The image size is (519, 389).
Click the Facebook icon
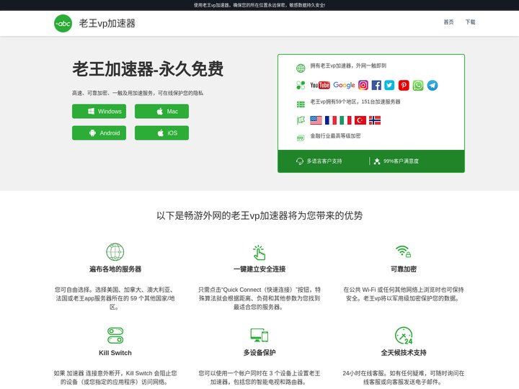coord(376,85)
